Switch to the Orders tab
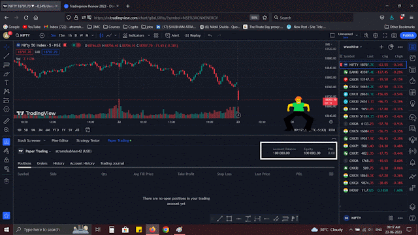418x235 pixels. tap(42, 163)
